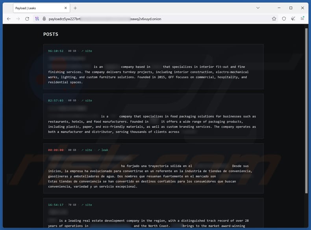This screenshot has width=311, height=230.
Task: Open the leak link in the 00:00:00 post
Action: point(103,150)
